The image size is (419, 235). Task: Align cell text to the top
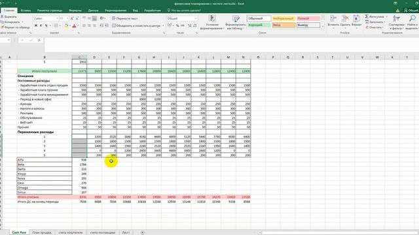point(84,18)
